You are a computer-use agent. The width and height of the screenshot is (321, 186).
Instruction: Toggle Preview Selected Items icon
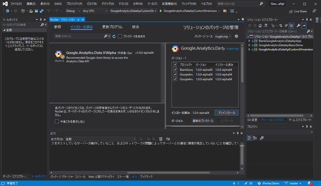click(x=304, y=25)
